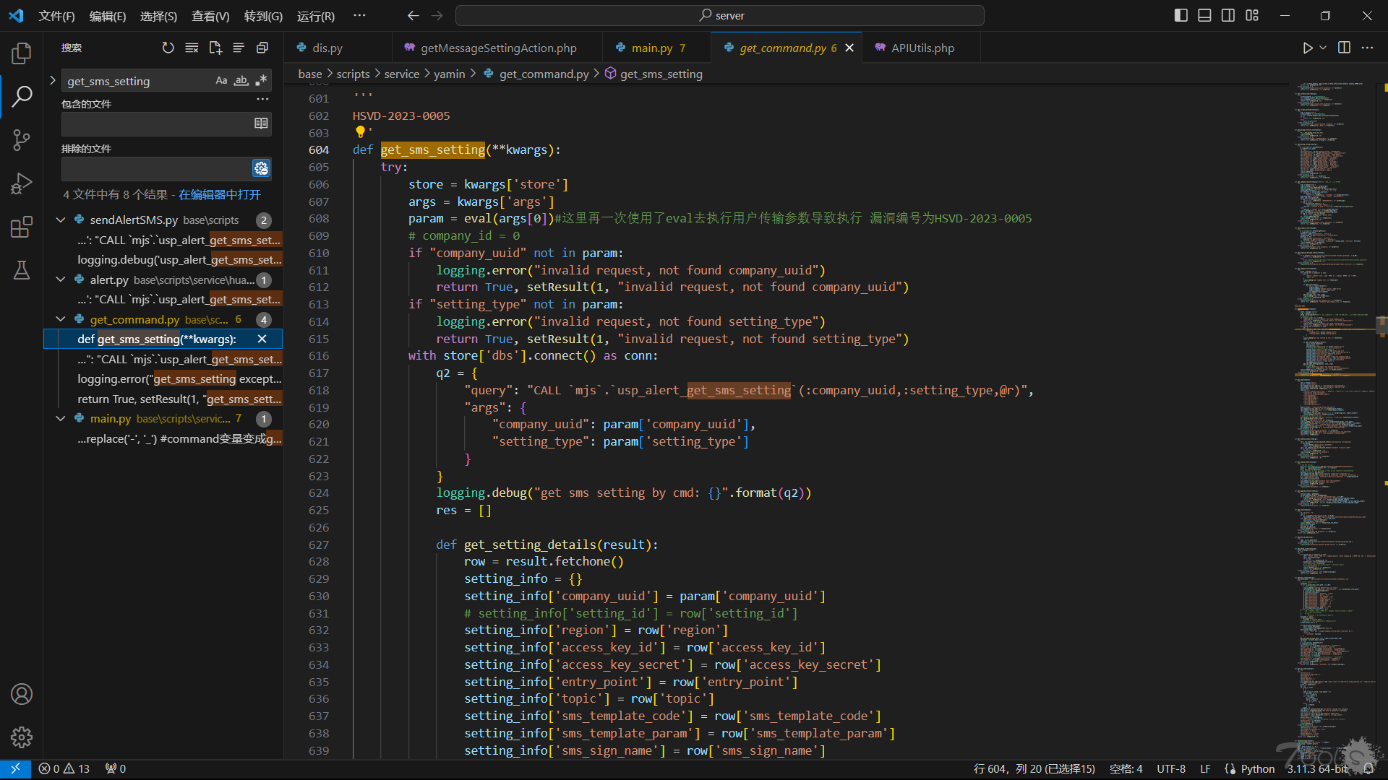The width and height of the screenshot is (1388, 780).
Task: Expand the Replace toggle chevron
Action: [52, 80]
